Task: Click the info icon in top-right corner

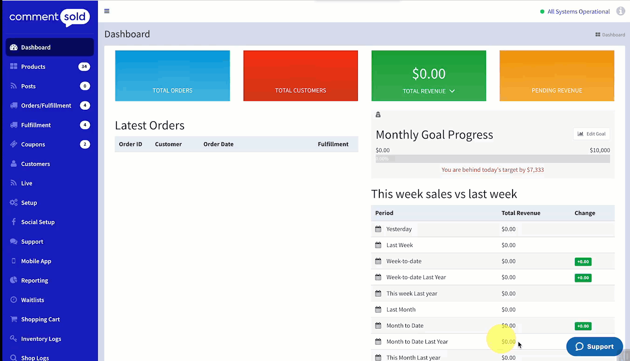Action: coord(620,11)
